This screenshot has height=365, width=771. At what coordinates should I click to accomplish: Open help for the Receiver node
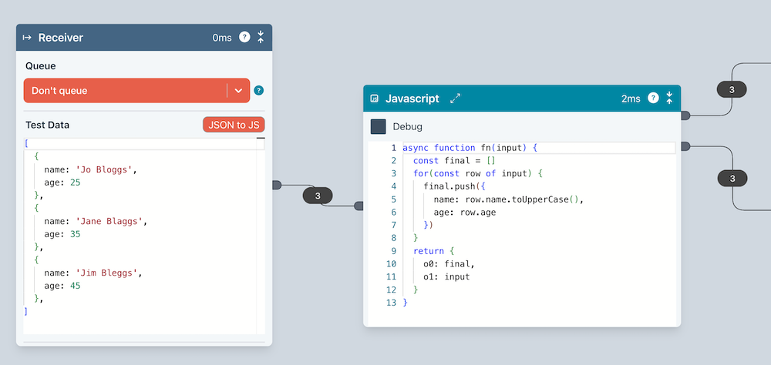pos(244,37)
